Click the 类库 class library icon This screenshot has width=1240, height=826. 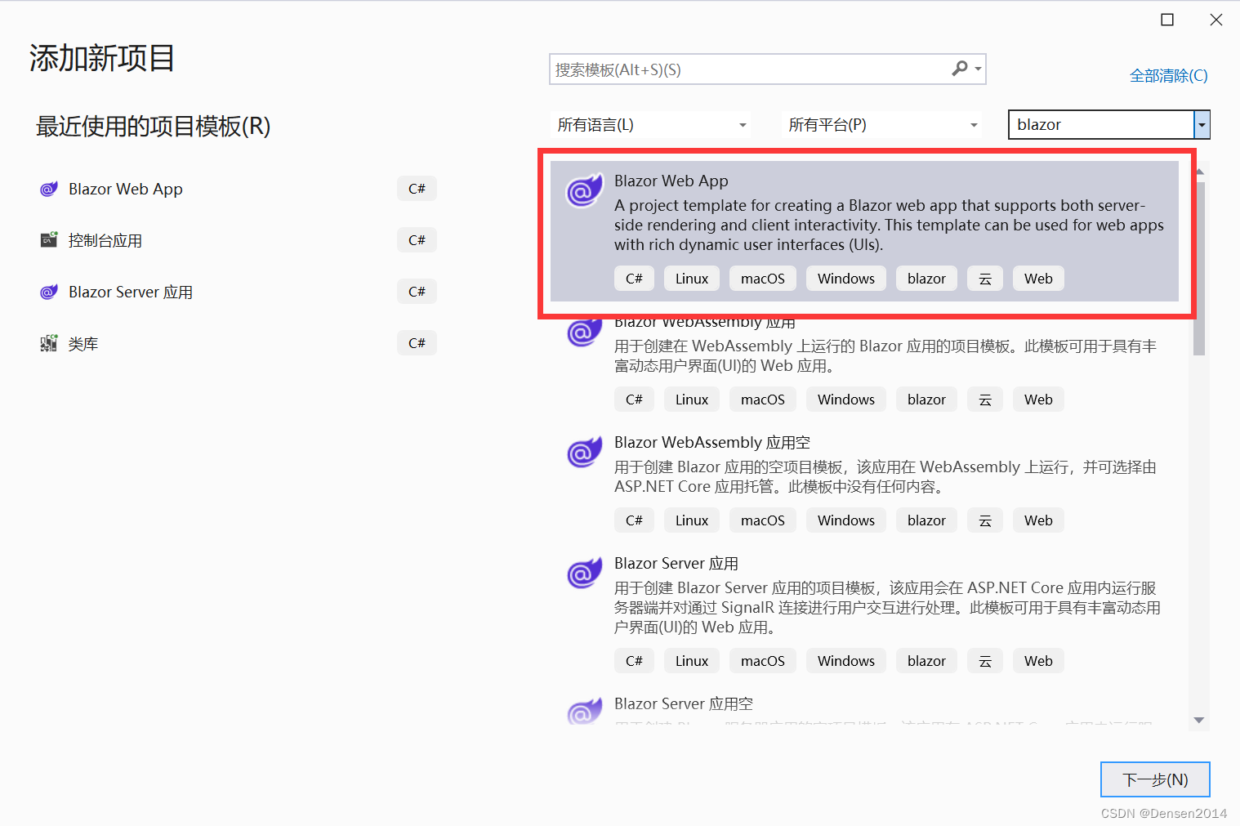coord(49,343)
